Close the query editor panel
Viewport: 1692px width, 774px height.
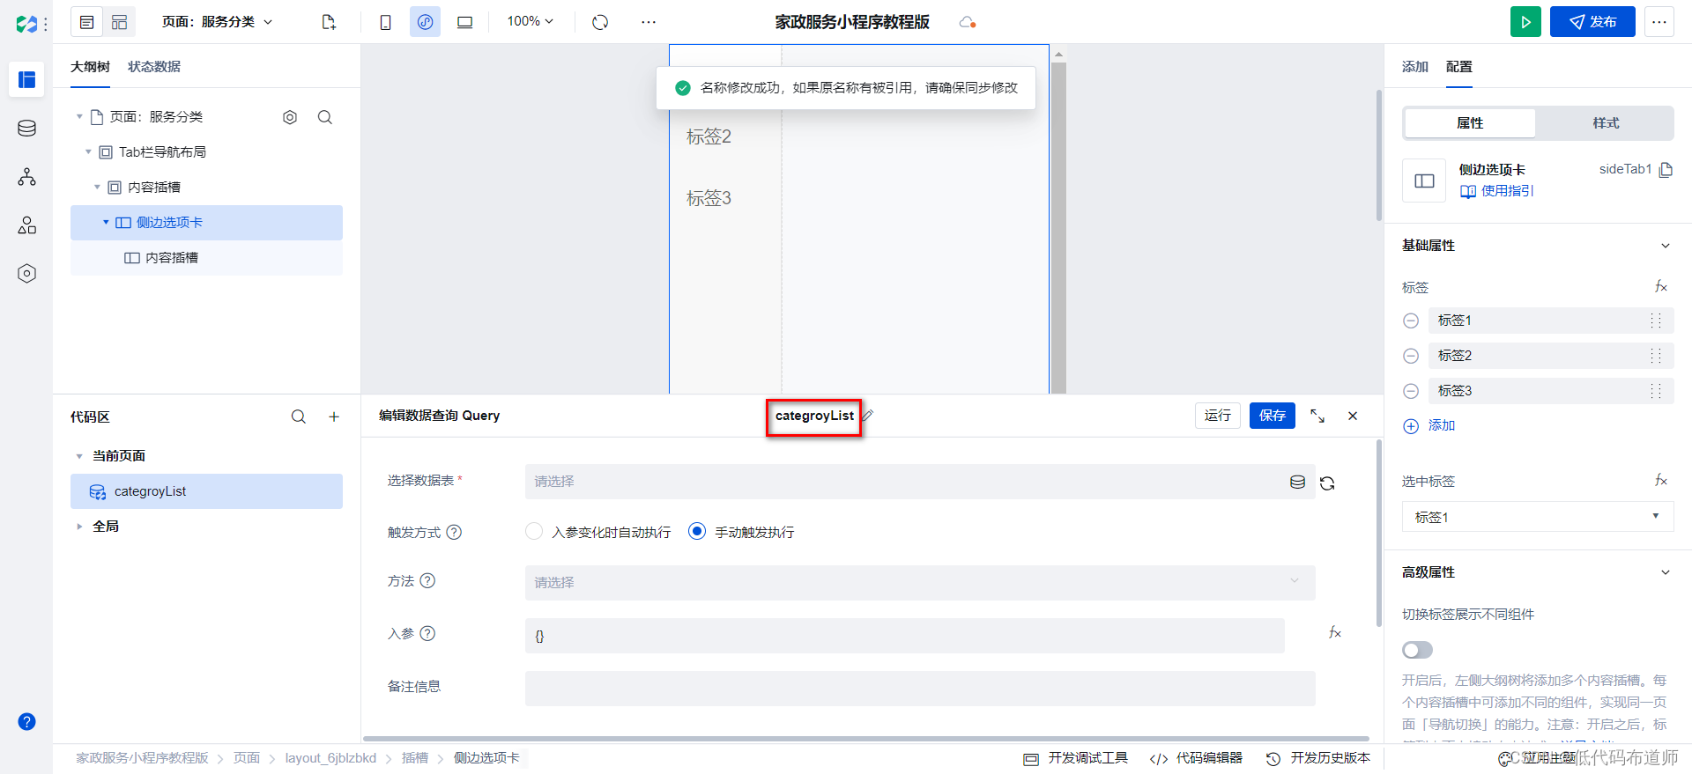click(x=1353, y=416)
